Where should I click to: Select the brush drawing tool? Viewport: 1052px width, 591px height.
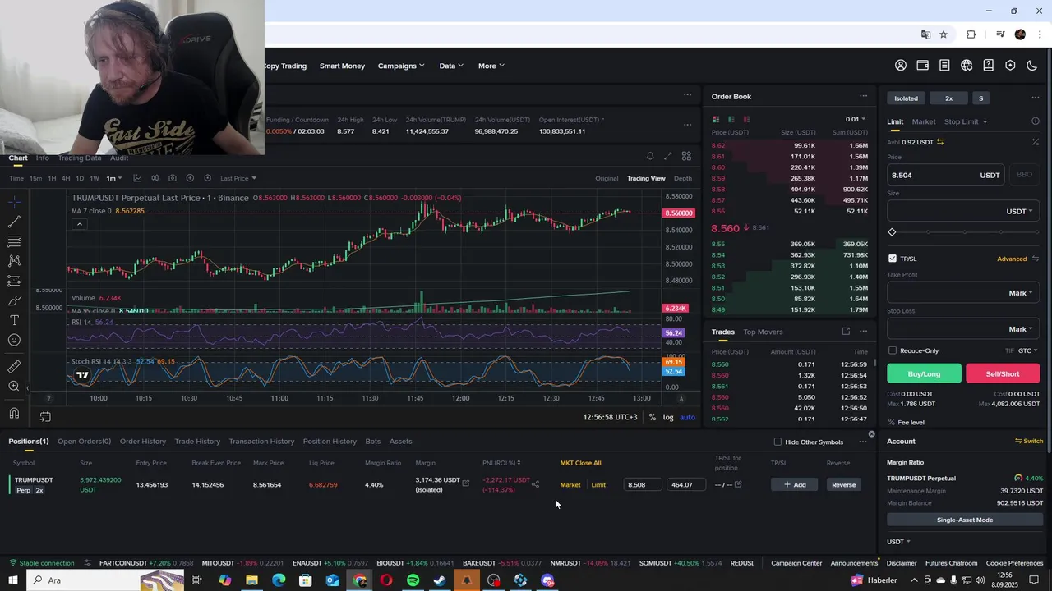pyautogui.click(x=14, y=300)
